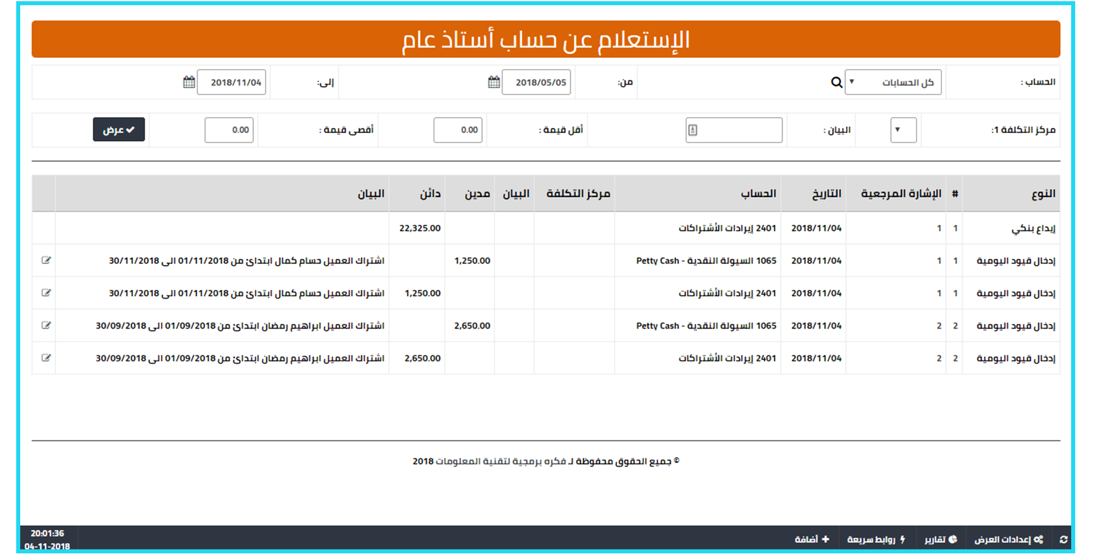Click the start date field 2018/05/05
The width and height of the screenshot is (1096, 558).
pyautogui.click(x=536, y=82)
